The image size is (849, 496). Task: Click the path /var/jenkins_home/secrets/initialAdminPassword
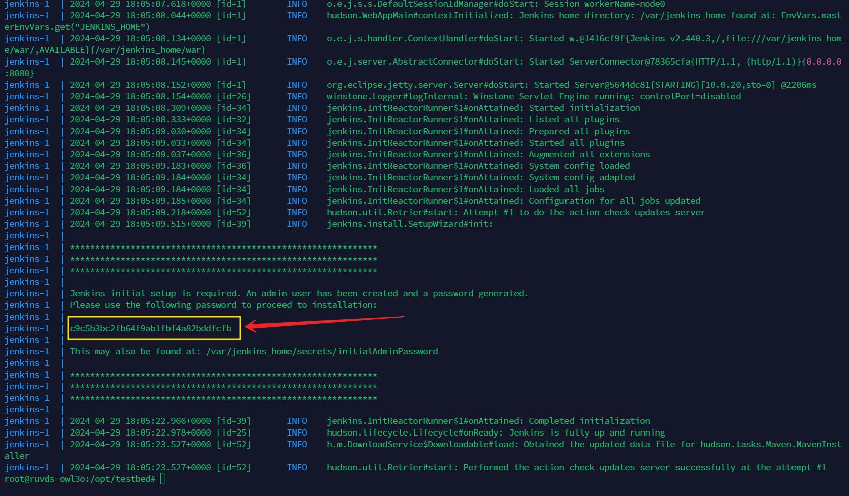click(322, 351)
